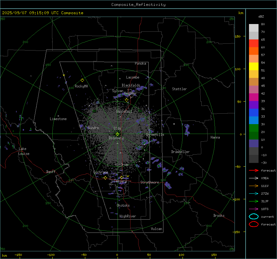Click the Brooks city label
This screenshot has height=259, width=277.
[219, 216]
